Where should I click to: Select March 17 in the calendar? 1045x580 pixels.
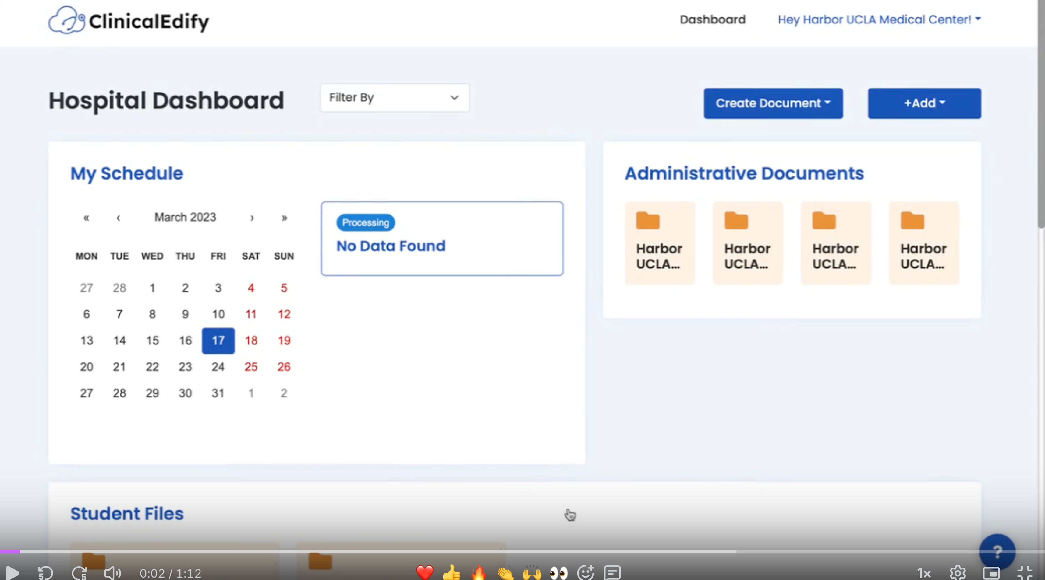(x=218, y=341)
